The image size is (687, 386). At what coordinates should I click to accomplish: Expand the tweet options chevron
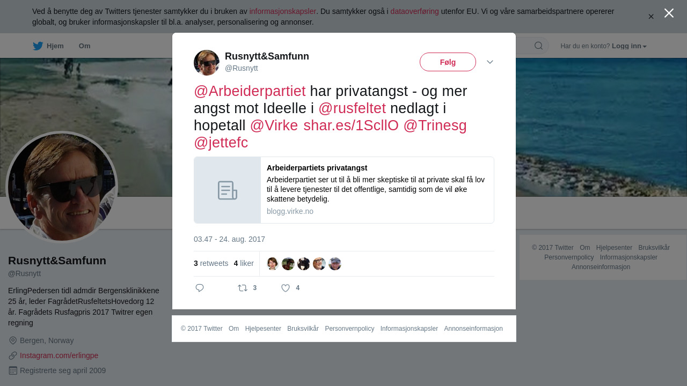click(490, 62)
